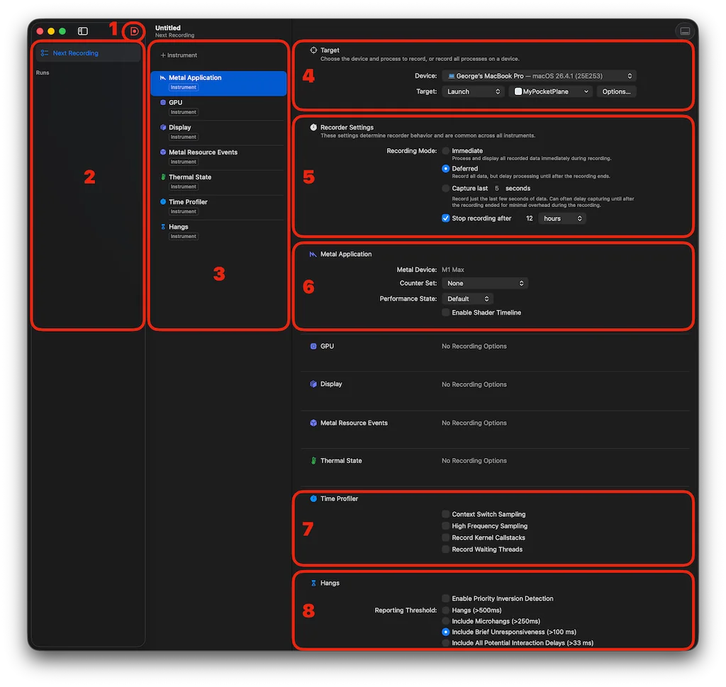Click the M1 Max Metal Device value
The image size is (726, 687).
(x=453, y=269)
